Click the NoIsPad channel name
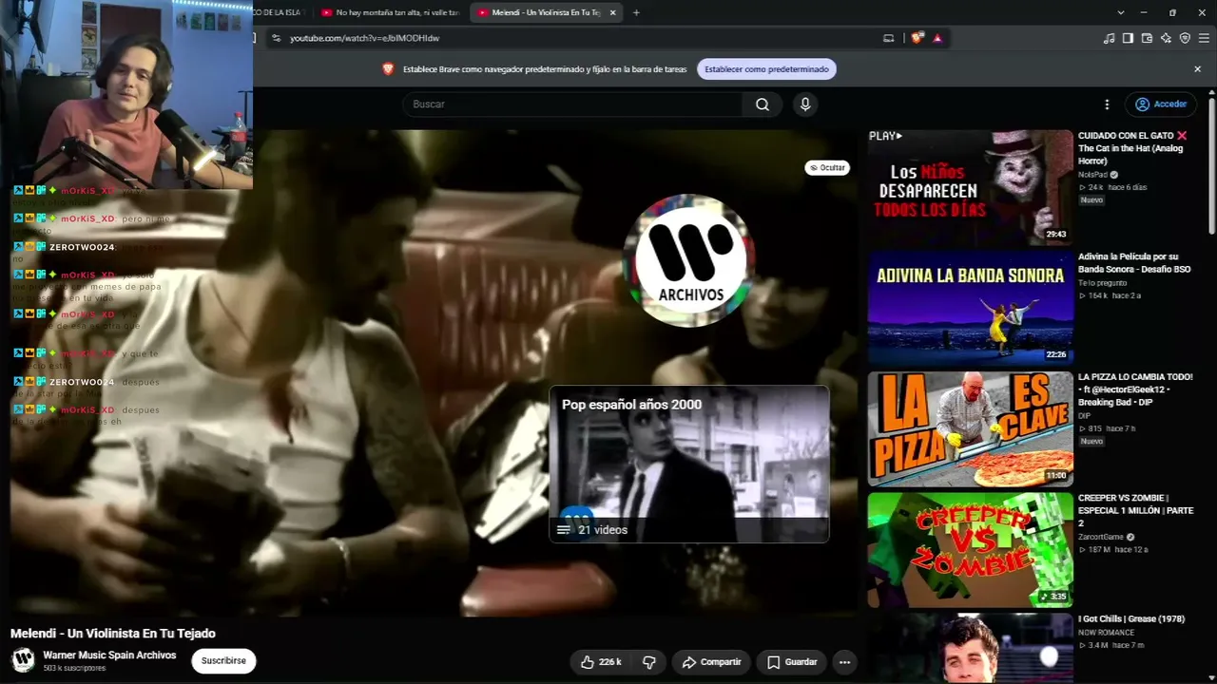1217x684 pixels. point(1092,175)
